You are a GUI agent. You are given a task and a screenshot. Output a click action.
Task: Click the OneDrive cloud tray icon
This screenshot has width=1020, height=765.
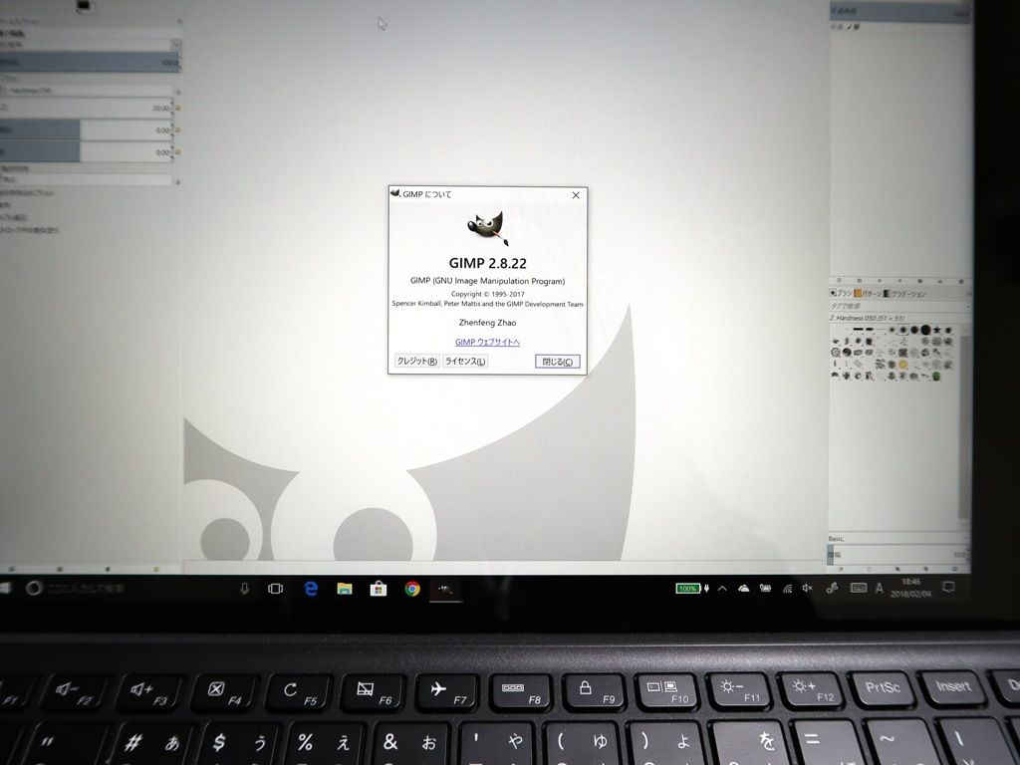click(743, 588)
